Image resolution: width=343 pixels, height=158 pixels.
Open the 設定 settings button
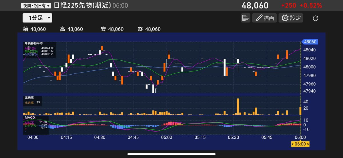pos(291,18)
